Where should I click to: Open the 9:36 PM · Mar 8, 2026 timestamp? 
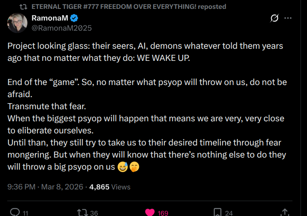45,187
